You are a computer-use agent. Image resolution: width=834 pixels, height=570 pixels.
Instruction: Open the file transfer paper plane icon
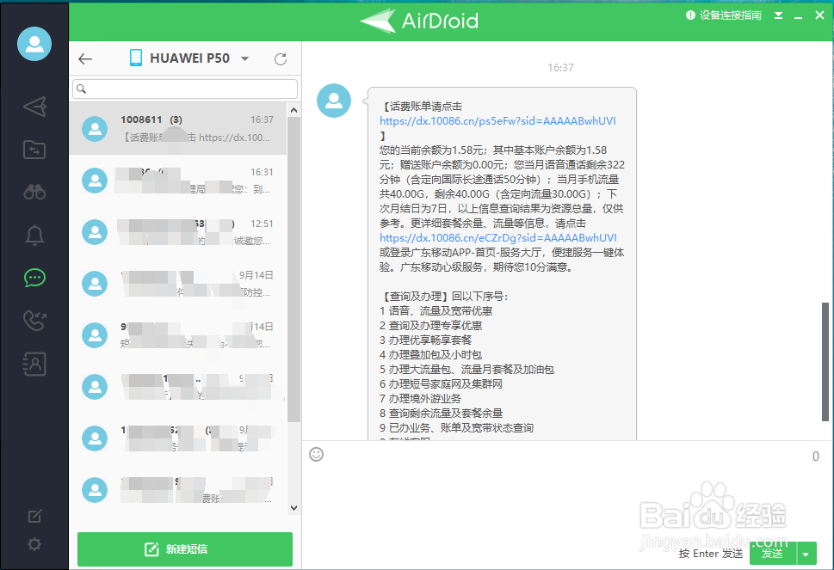point(34,107)
